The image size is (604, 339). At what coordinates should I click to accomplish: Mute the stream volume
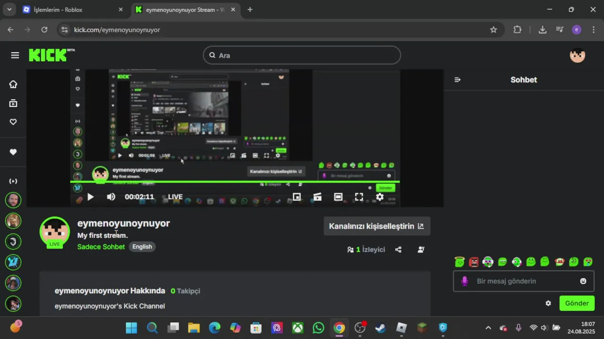tap(111, 197)
